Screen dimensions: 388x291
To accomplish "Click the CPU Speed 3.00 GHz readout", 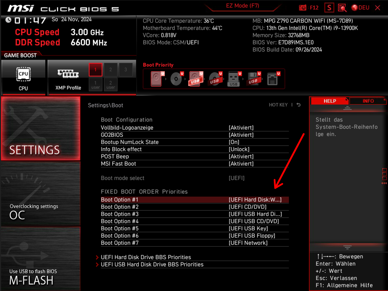I will pyautogui.click(x=59, y=32).
